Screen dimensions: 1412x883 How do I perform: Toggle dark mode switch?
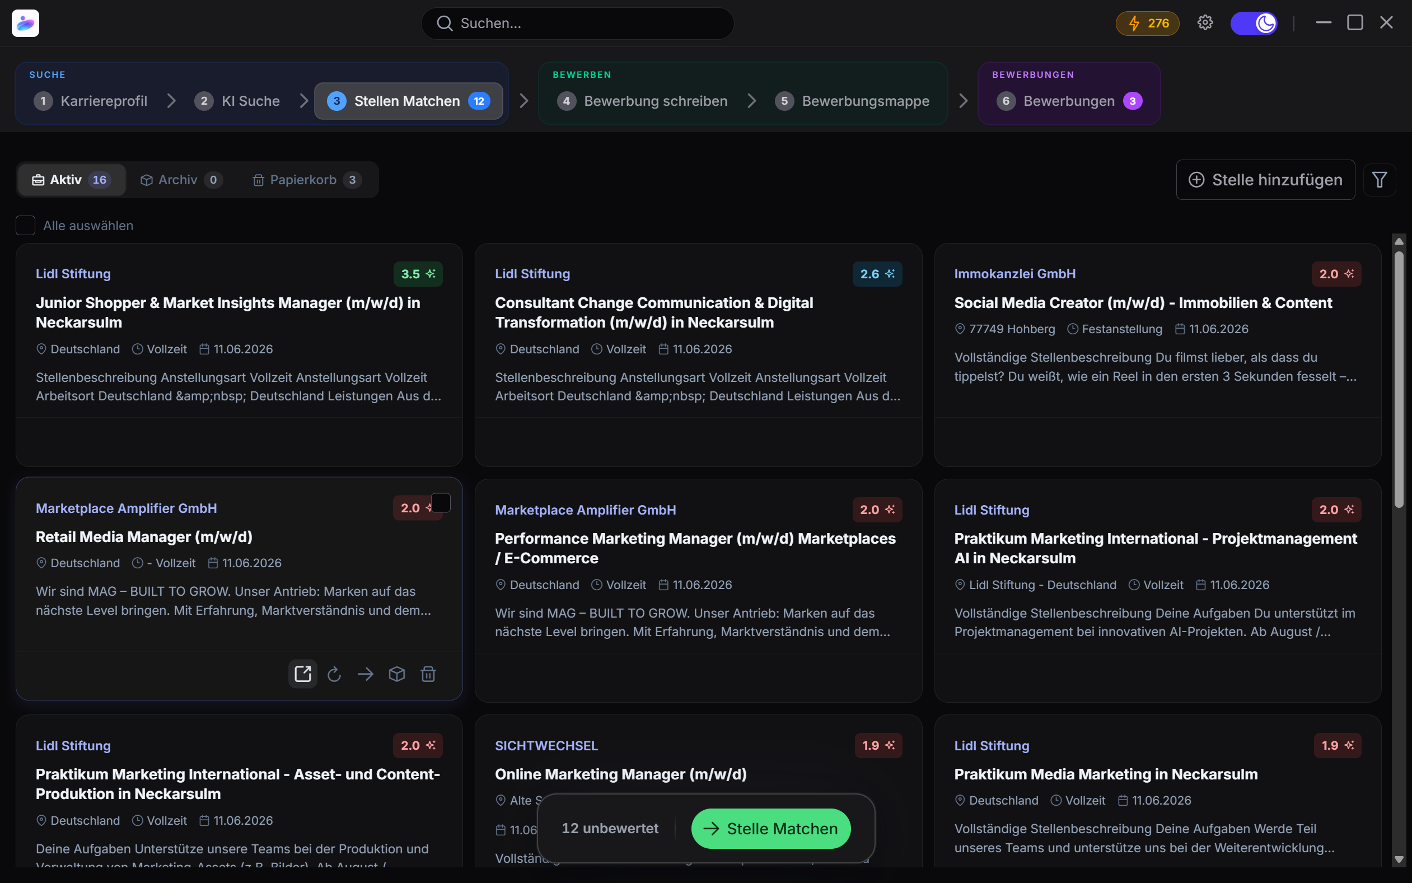tap(1254, 24)
